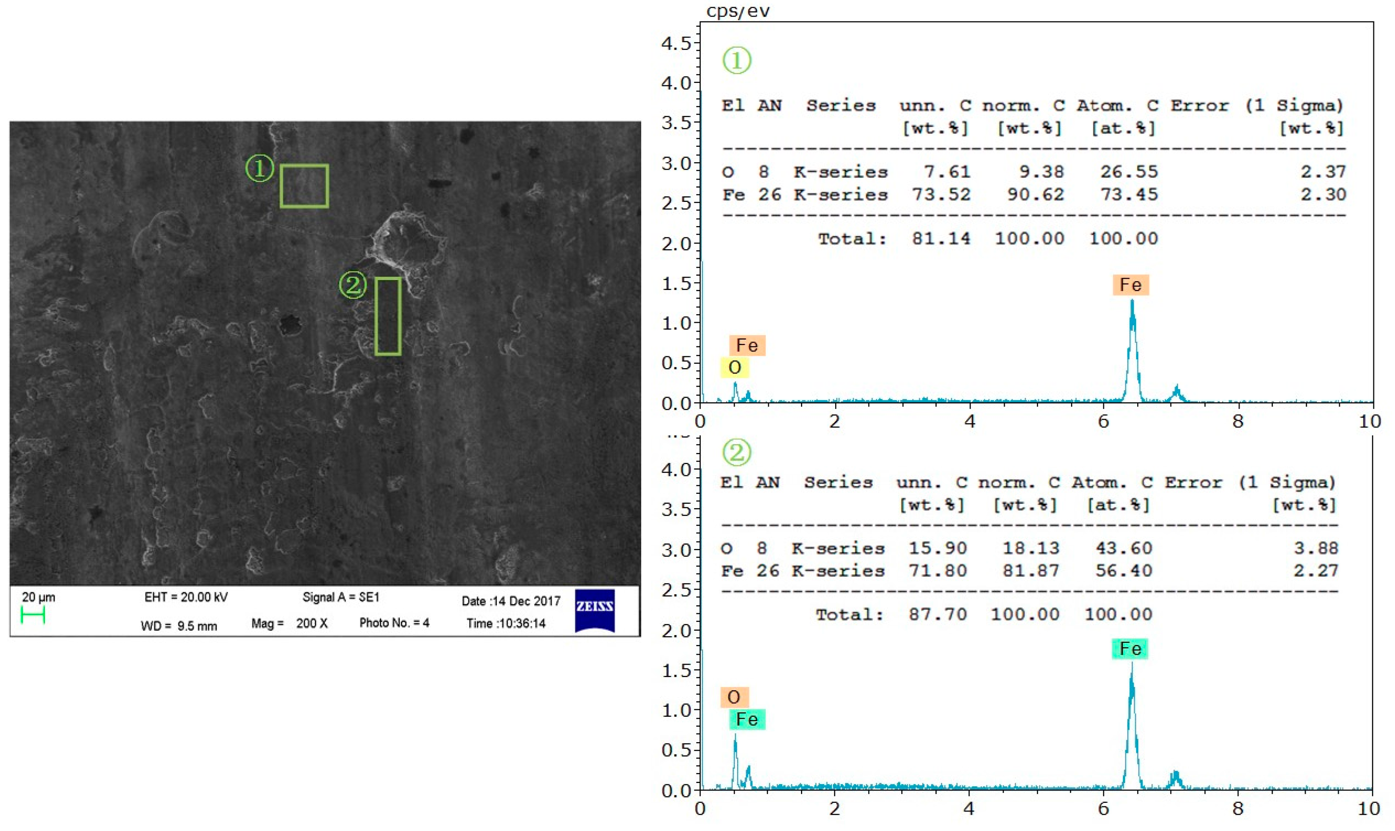This screenshot has height=831, width=1395.
Task: Click the yellow O peak label in the top spectrum
Action: tap(734, 367)
